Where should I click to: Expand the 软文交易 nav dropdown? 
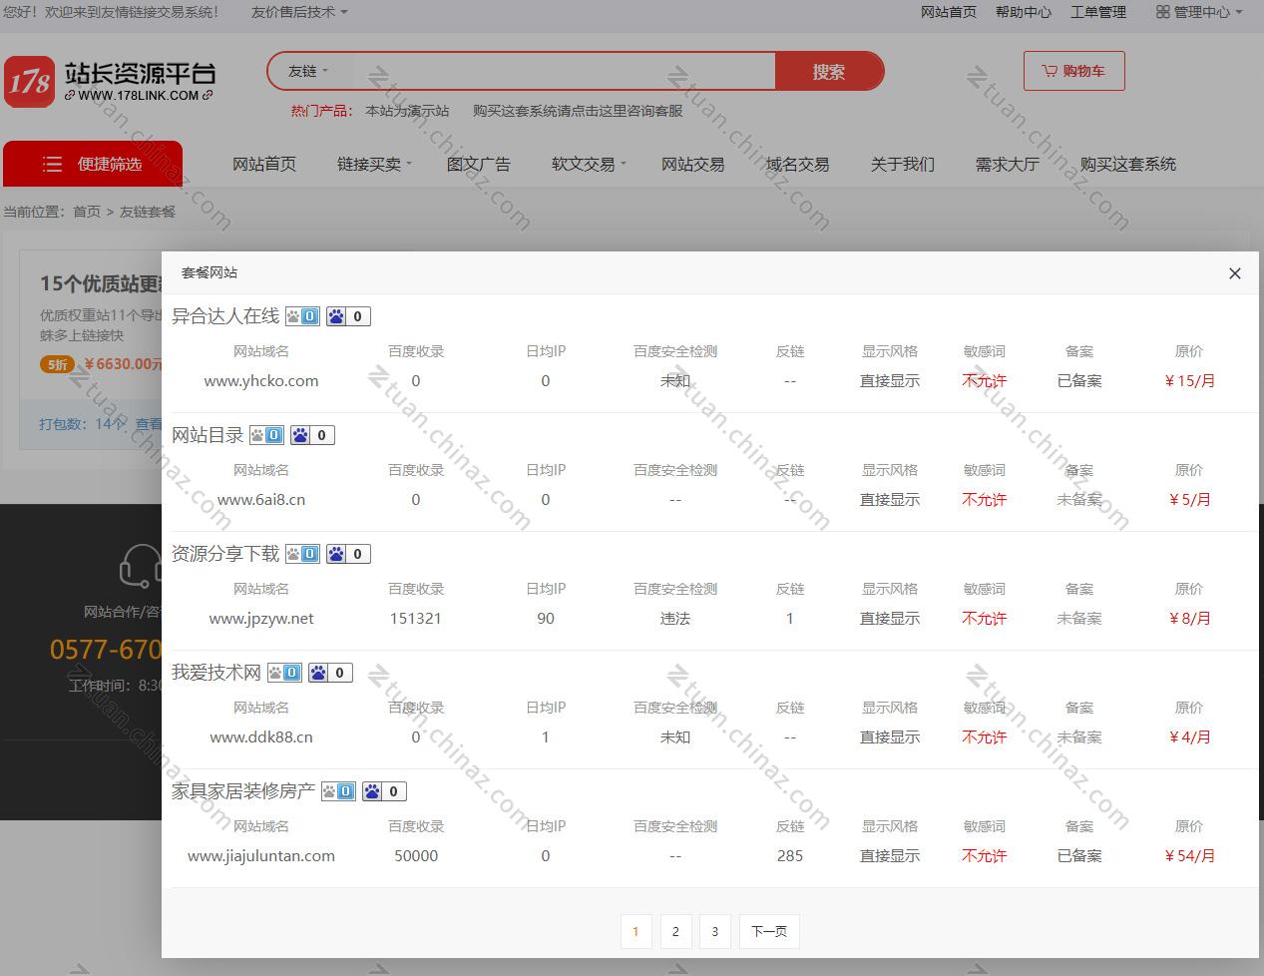589,165
